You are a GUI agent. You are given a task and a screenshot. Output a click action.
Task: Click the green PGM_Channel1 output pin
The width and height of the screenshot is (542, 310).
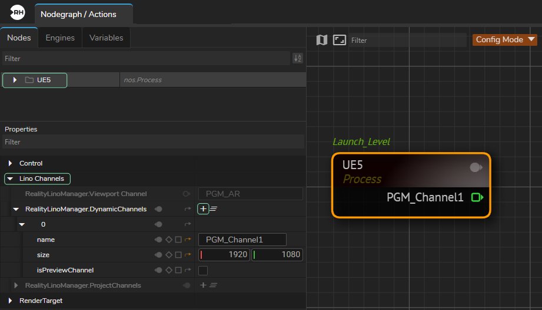click(477, 198)
